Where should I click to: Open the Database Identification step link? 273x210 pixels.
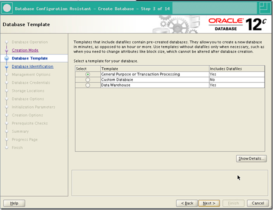click(33, 66)
